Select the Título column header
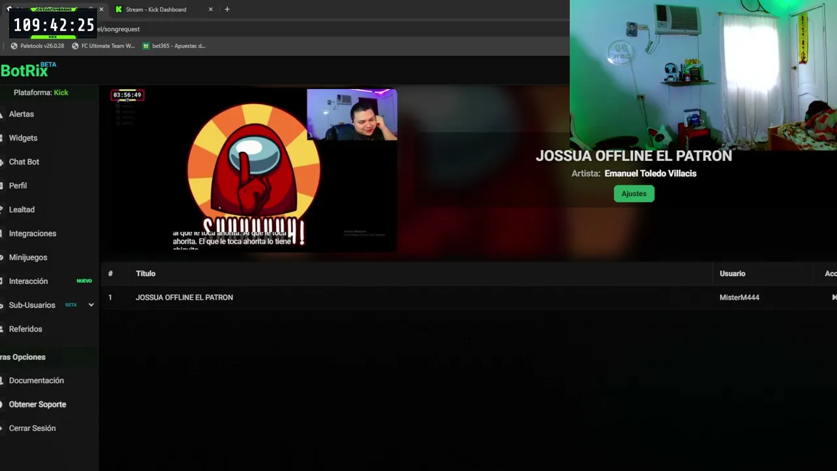The width and height of the screenshot is (837, 471). click(x=145, y=273)
